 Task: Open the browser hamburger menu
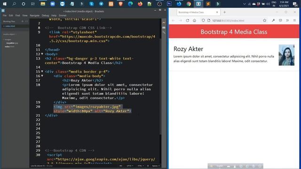click(x=294, y=21)
